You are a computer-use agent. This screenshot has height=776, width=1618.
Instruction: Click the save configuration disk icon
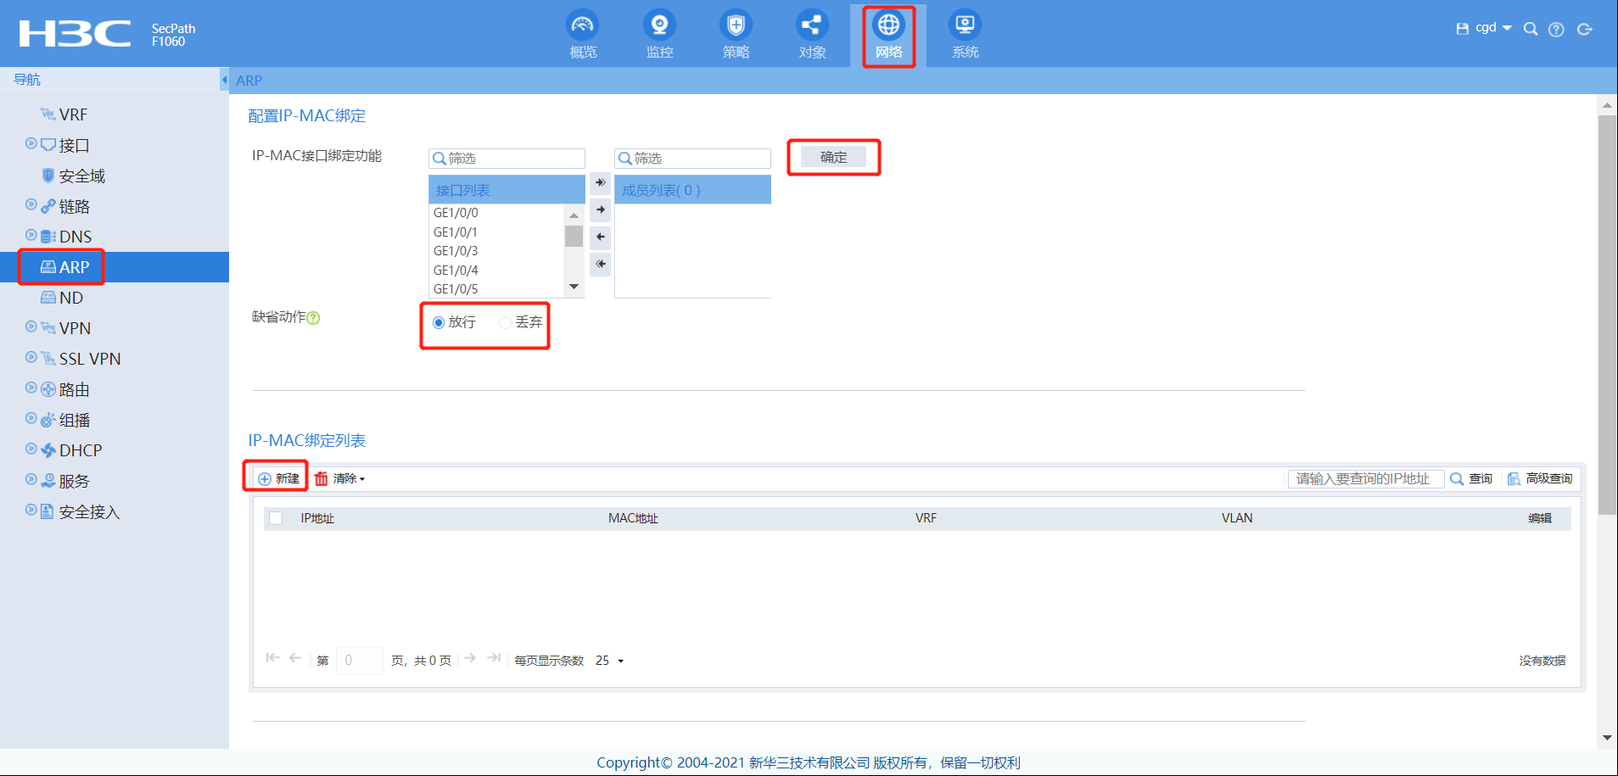(x=1462, y=29)
